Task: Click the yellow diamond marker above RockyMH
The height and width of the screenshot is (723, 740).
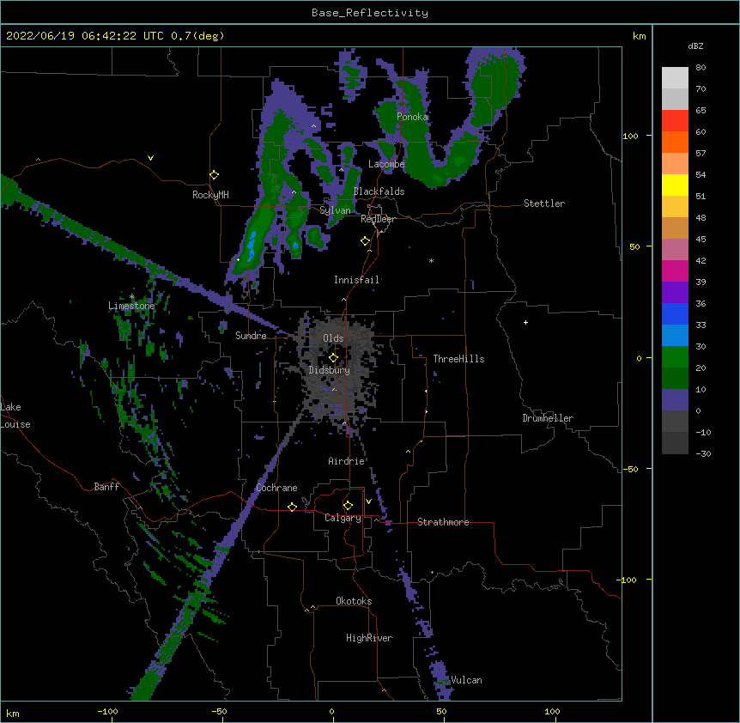Action: 215,175
